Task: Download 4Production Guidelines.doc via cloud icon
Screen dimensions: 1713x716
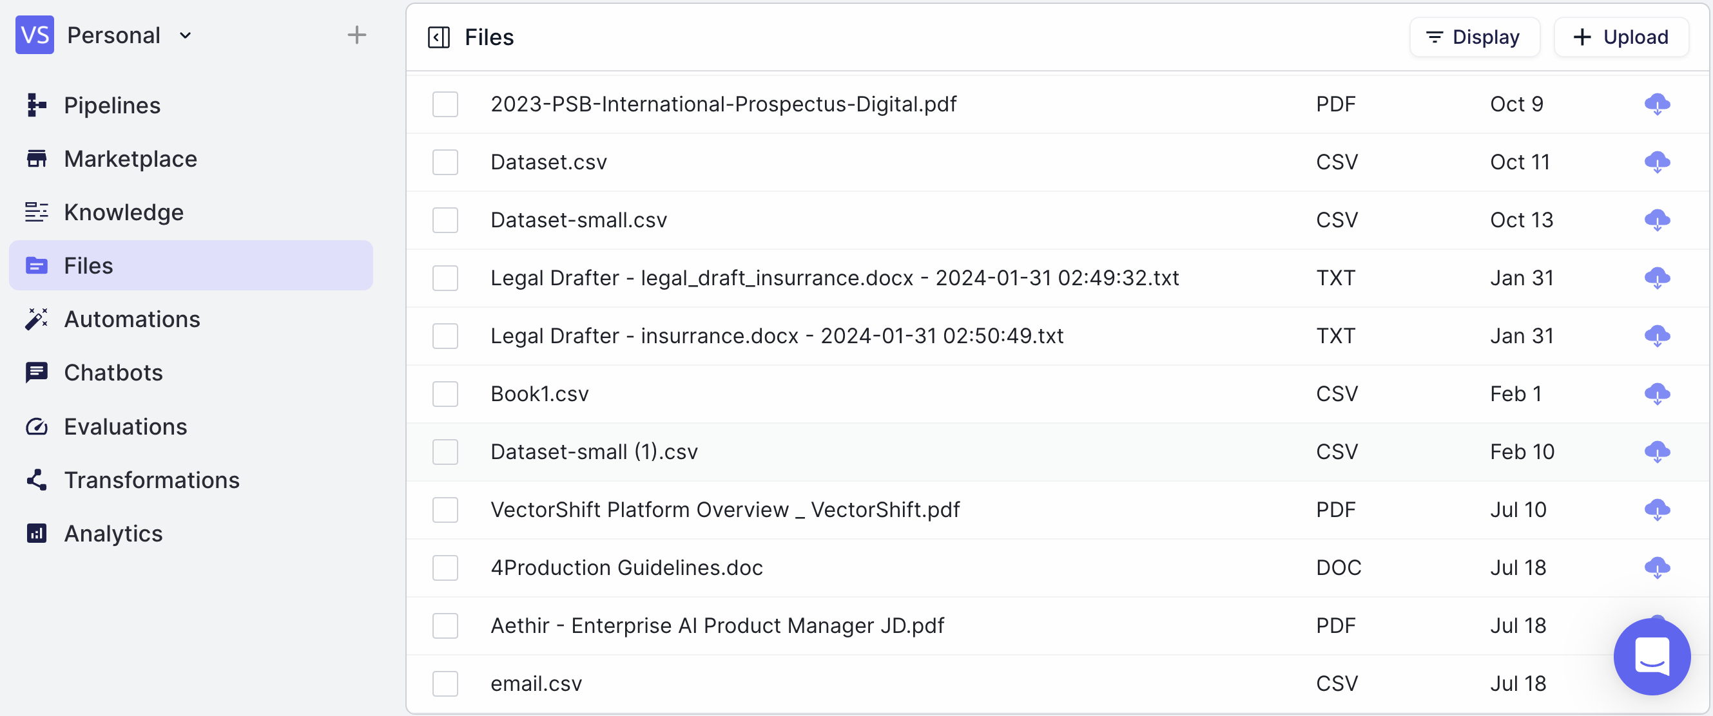Action: click(1656, 568)
